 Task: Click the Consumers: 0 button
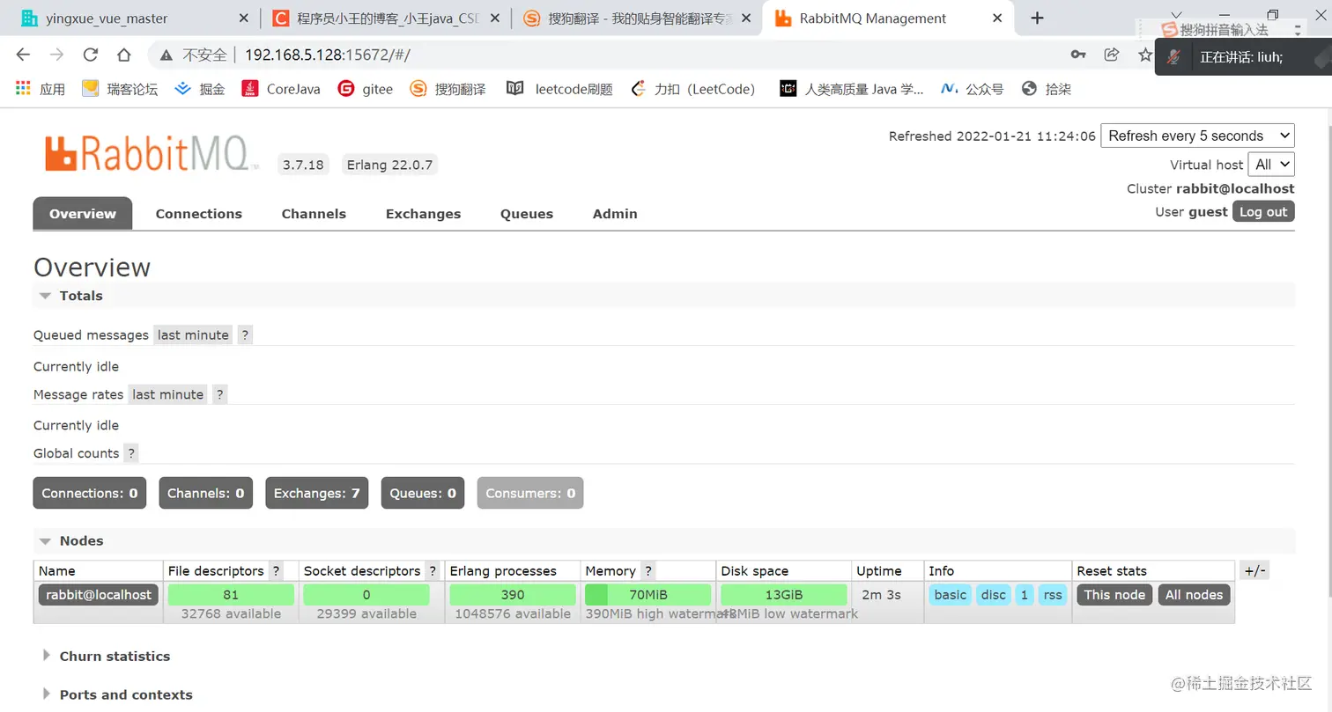[x=530, y=493]
